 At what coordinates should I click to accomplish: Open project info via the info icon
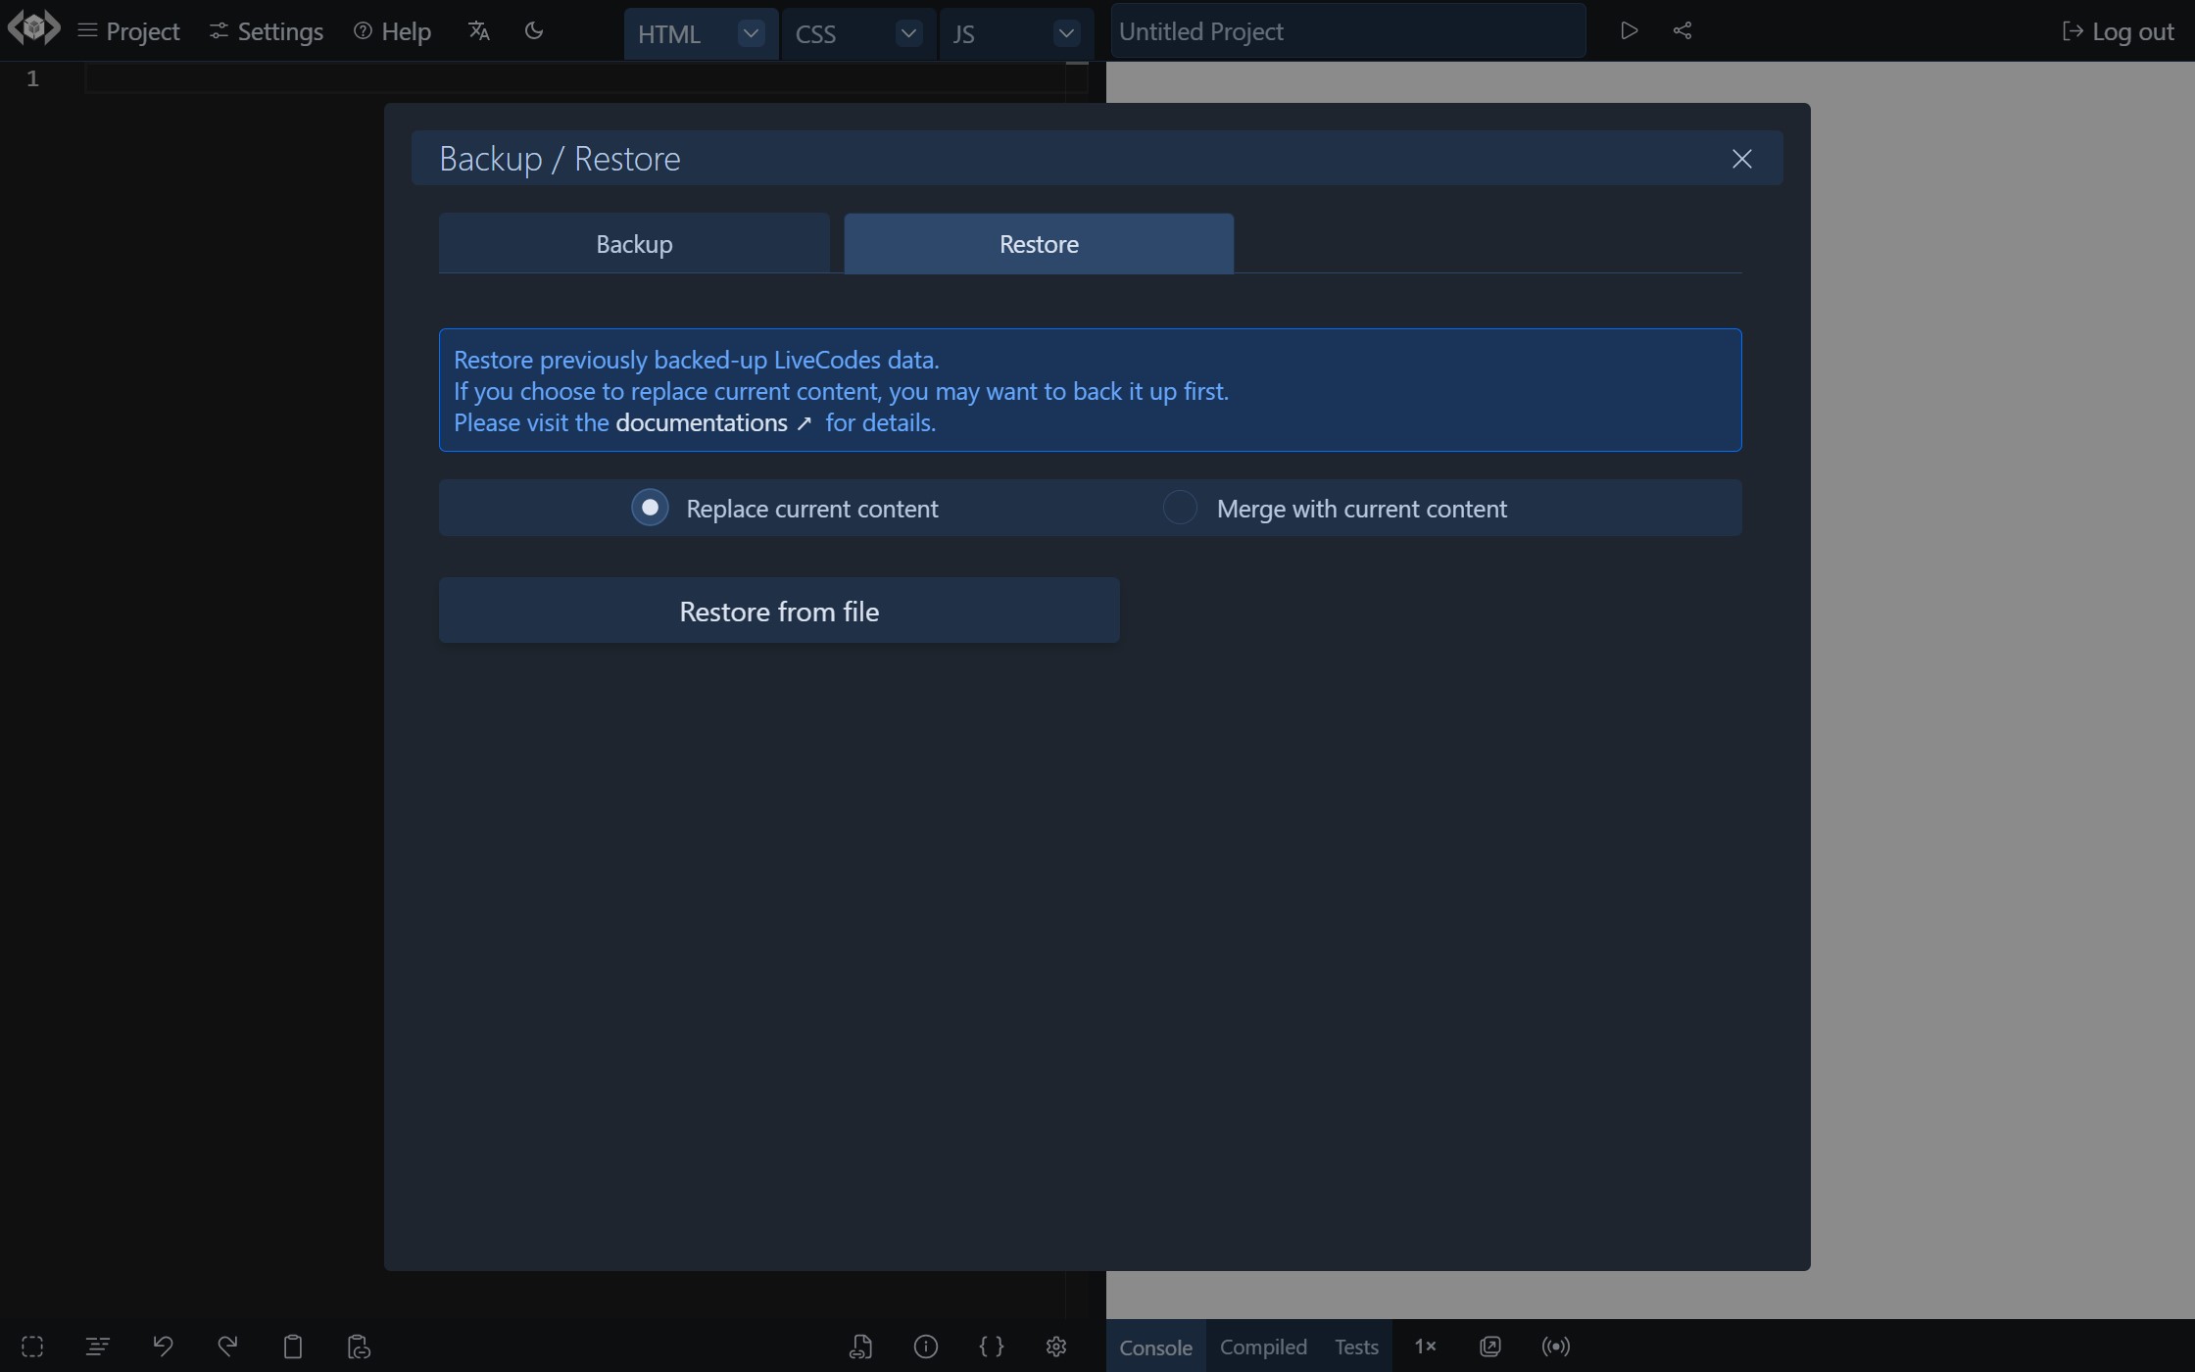point(926,1347)
